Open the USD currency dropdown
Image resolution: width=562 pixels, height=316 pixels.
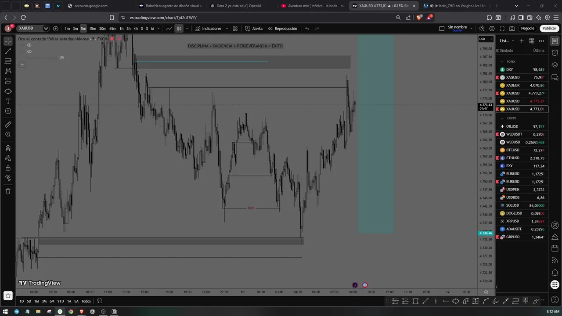point(485,39)
